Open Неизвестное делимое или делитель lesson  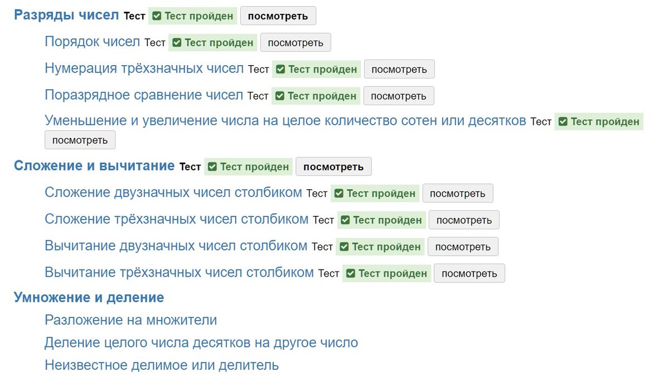click(x=161, y=365)
